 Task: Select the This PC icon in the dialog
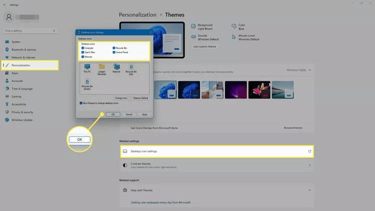pos(87,68)
